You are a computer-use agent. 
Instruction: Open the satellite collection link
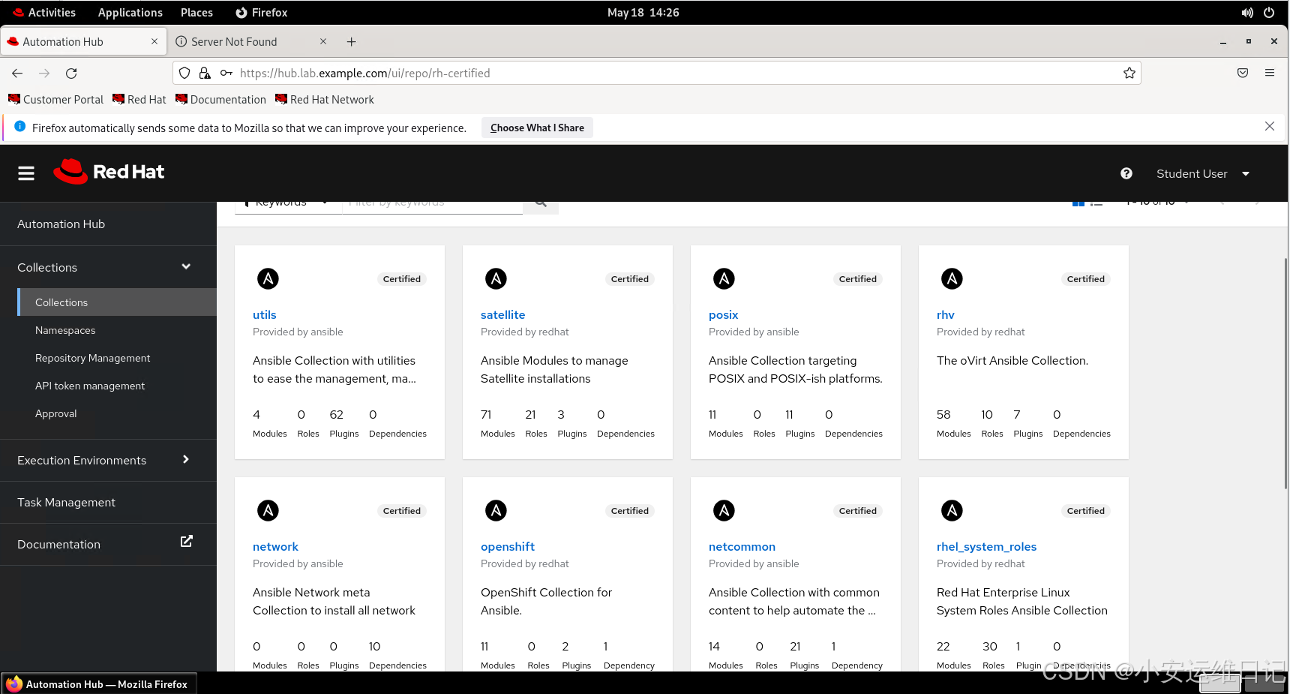pos(502,315)
